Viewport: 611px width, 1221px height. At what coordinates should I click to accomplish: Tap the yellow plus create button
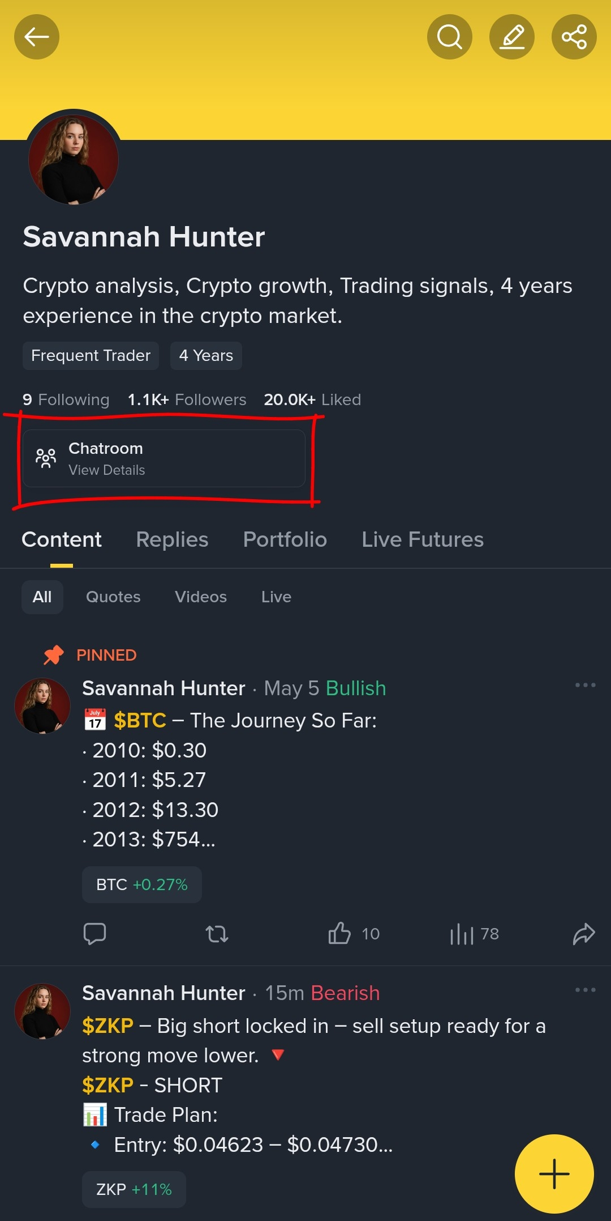(554, 1174)
